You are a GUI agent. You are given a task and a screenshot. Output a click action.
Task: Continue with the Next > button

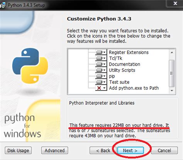point(130,150)
